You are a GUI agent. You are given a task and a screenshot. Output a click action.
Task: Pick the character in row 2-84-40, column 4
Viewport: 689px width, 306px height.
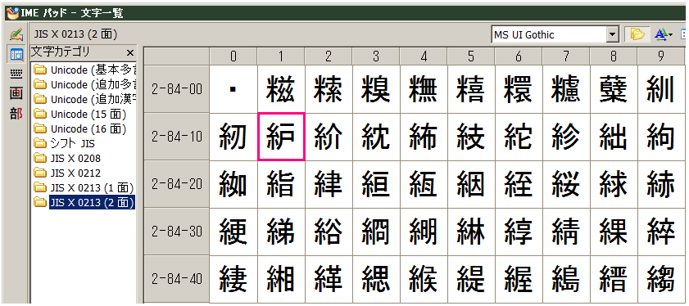[424, 279]
